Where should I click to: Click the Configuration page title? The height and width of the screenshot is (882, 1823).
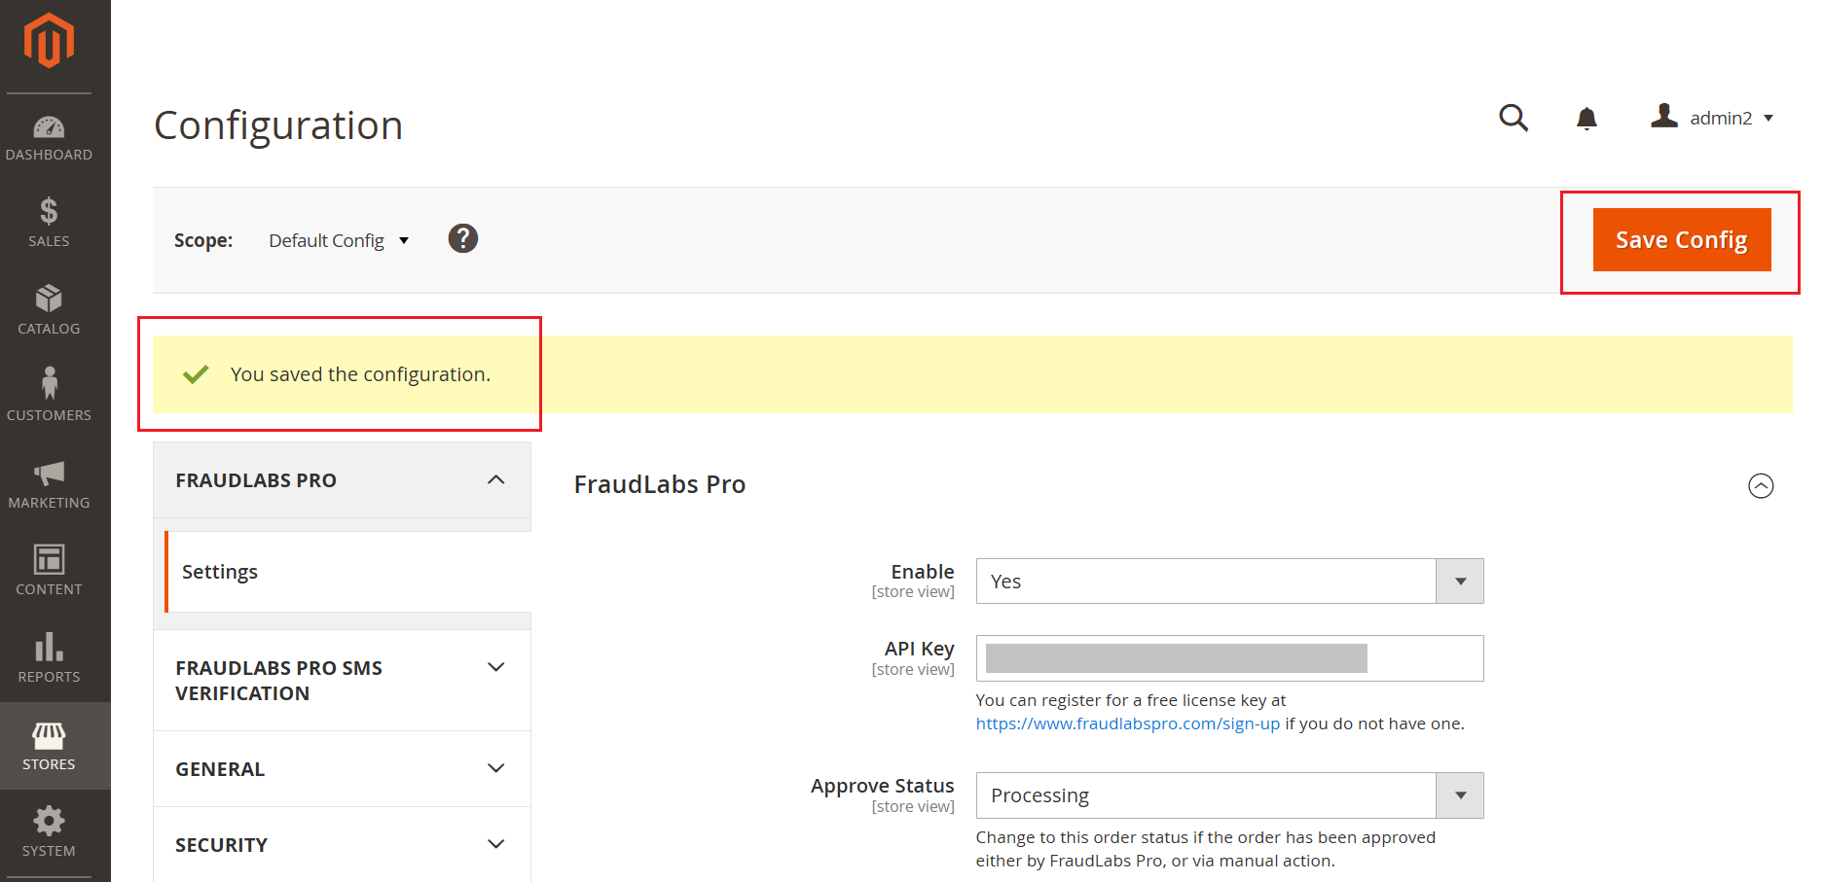coord(278,125)
